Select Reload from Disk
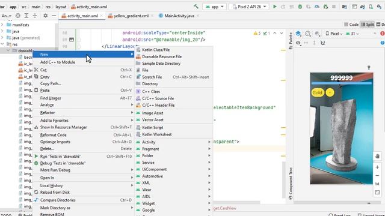385x216 pixels. 84,192
